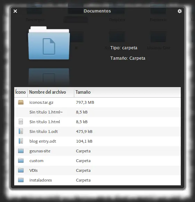Select the file name Sin título 1.odt
Image resolution: width=195 pixels, height=202 pixels.
(44, 132)
